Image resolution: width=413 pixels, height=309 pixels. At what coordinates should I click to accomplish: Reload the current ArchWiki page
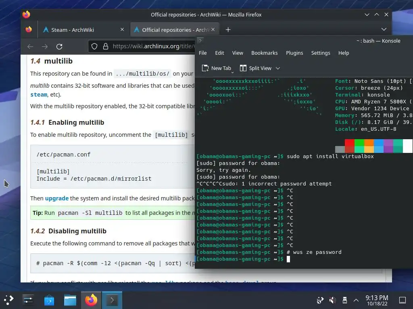(59, 47)
